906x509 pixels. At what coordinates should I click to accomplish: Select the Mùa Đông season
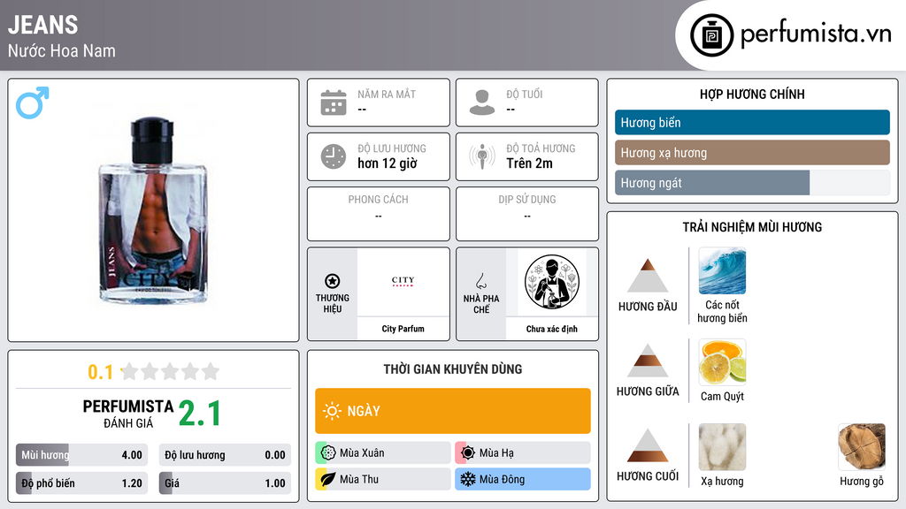(523, 479)
